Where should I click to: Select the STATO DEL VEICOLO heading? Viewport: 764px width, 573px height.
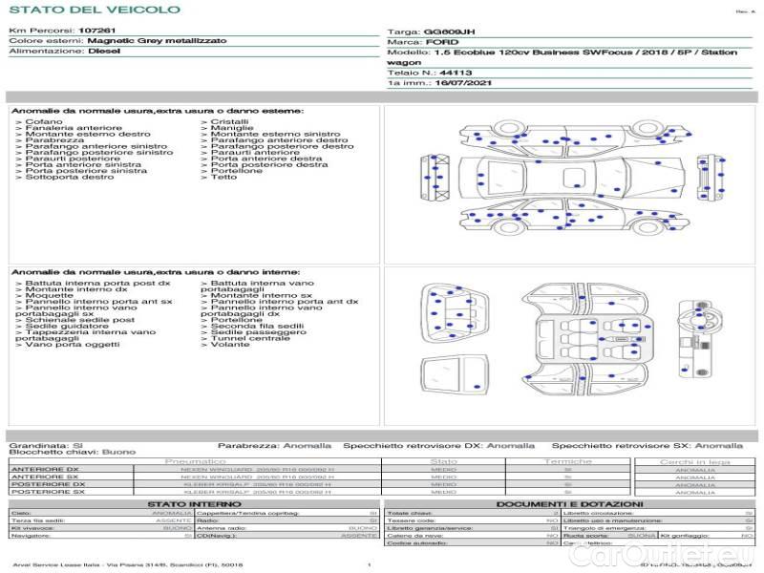coord(95,10)
